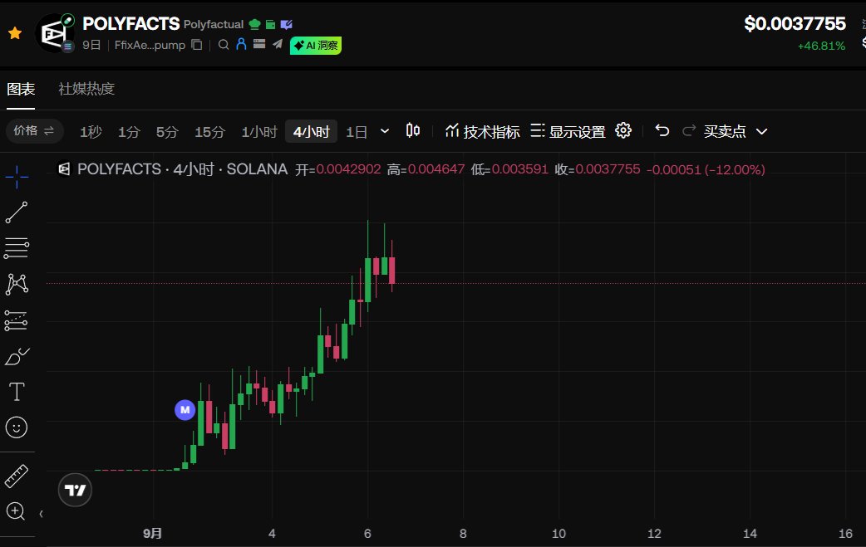Click the $0.0037755 price display
The width and height of the screenshot is (866, 547).
pyautogui.click(x=795, y=24)
